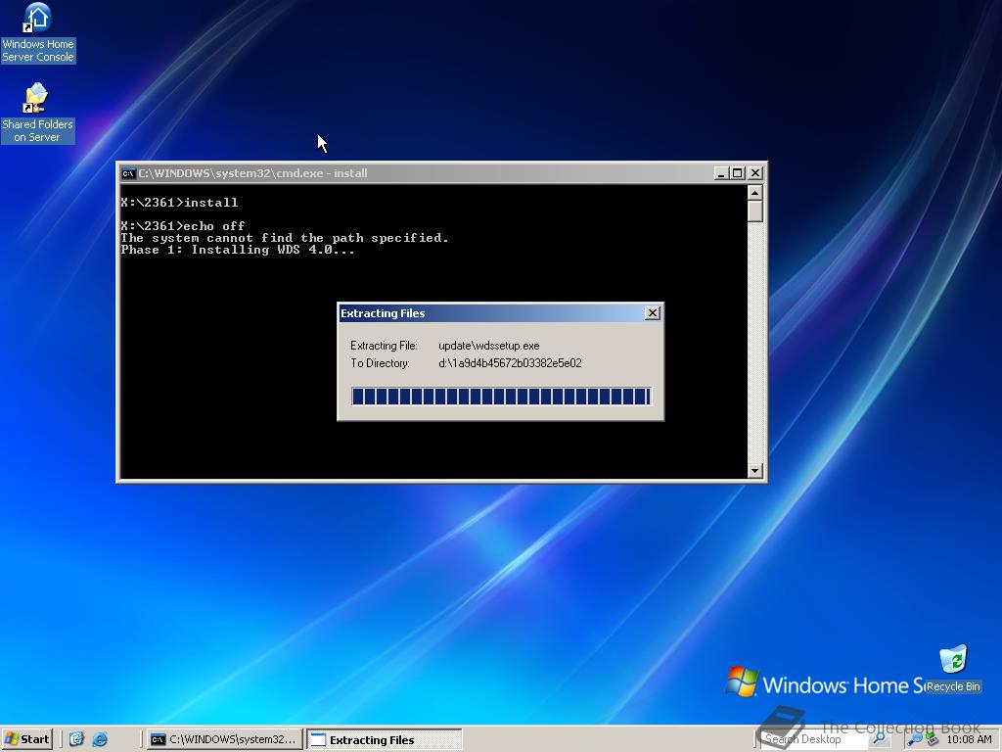Click the 'X:\2361>echo off' console line
This screenshot has width=1002, height=752.
(183, 226)
